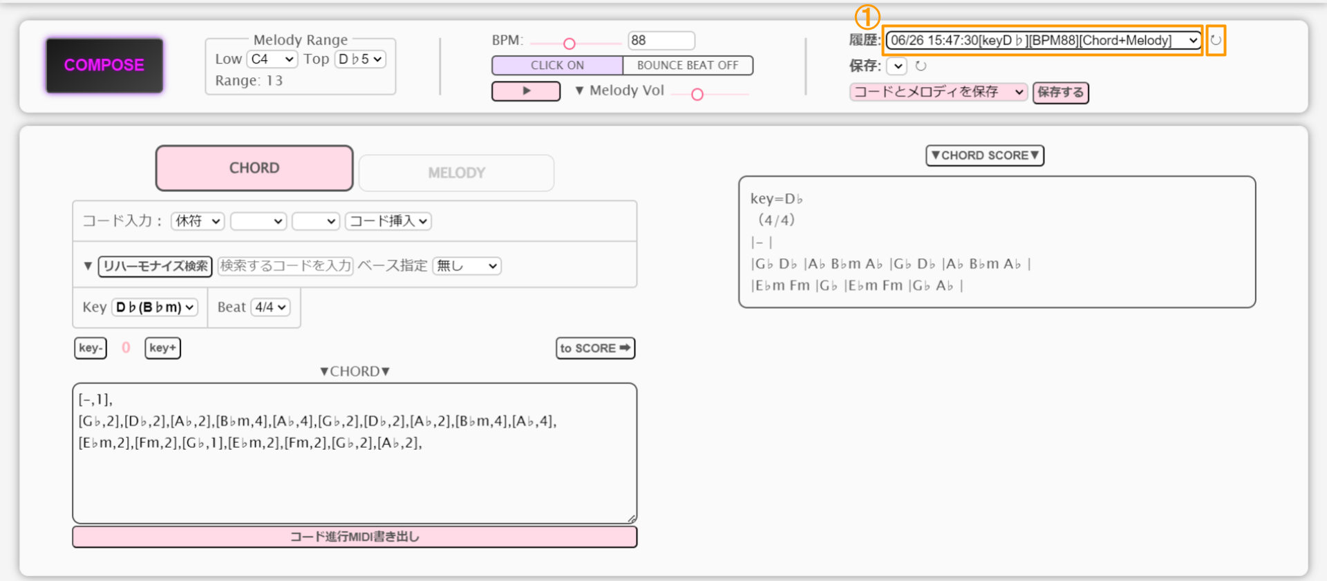Screen dimensions: 1327x581
Task: Open the コード挿入 dropdown
Action: point(388,221)
